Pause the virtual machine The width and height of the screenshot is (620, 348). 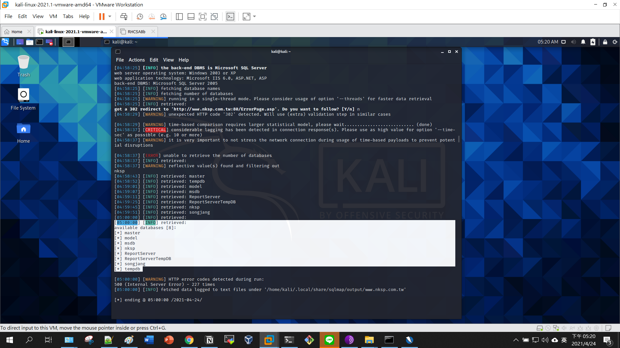pos(102,16)
